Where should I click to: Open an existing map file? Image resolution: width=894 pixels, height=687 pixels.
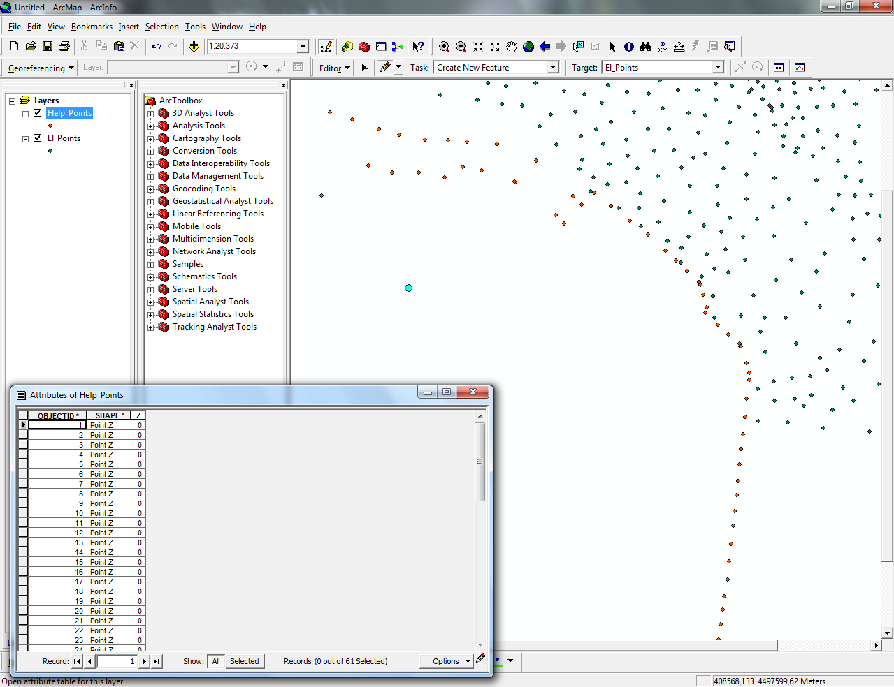pos(31,46)
